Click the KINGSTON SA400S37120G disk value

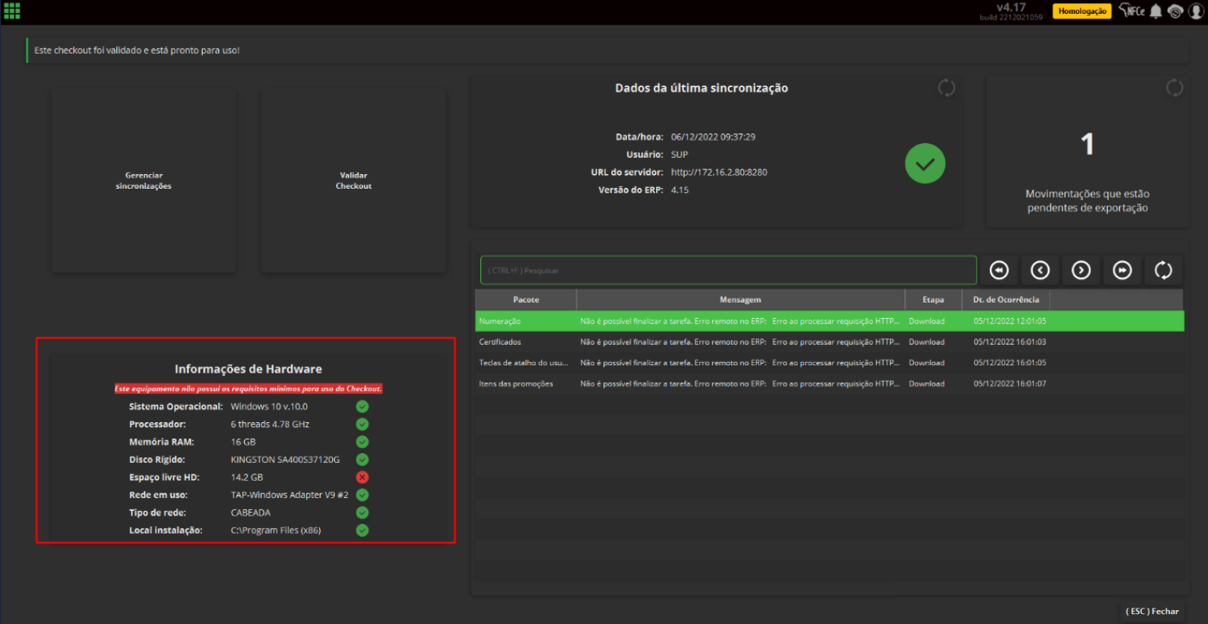(x=285, y=460)
